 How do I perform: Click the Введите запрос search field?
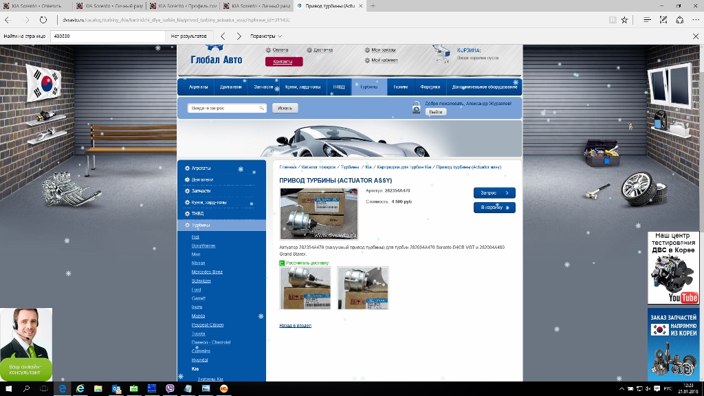(222, 108)
